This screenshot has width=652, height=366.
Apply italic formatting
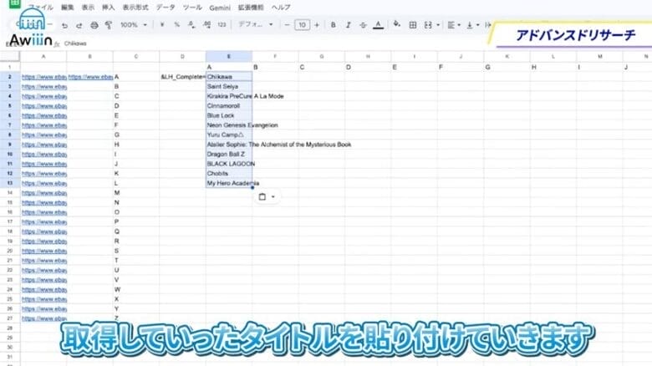pyautogui.click(x=348, y=25)
